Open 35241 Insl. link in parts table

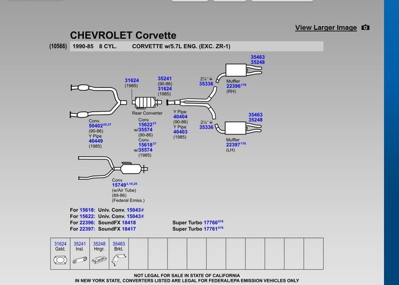point(80,244)
